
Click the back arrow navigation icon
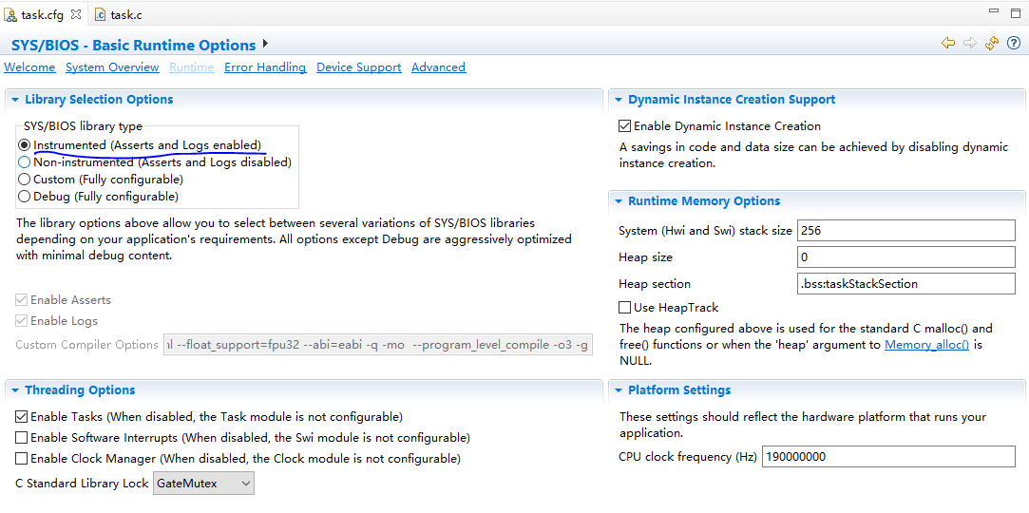(x=947, y=44)
